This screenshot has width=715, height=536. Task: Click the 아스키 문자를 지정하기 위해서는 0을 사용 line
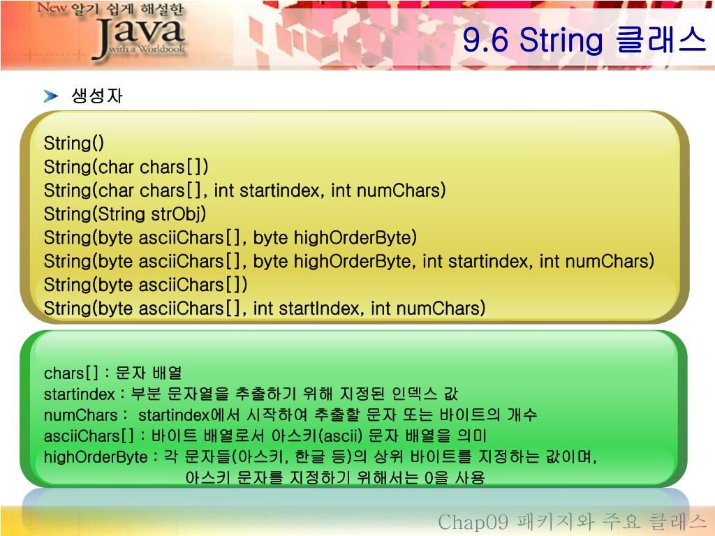[335, 477]
